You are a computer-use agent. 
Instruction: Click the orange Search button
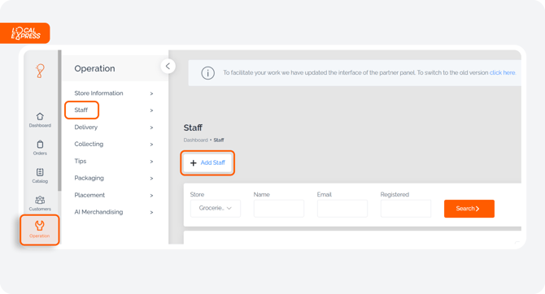coord(469,209)
